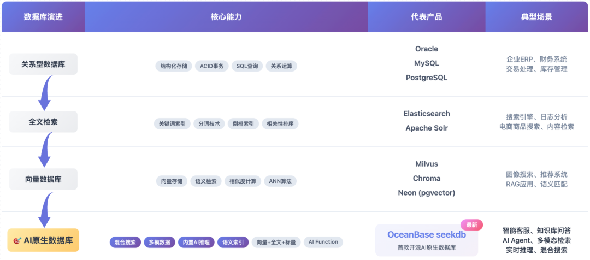Select the 向量数据库 stage box
Screen dimensions: 590x260
coord(43,179)
